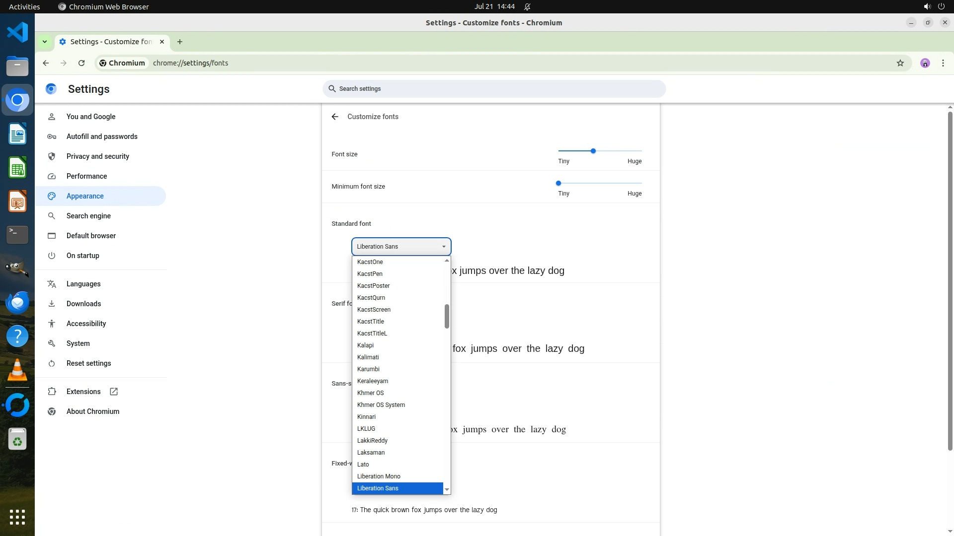Open the About Chromium page

93,411
